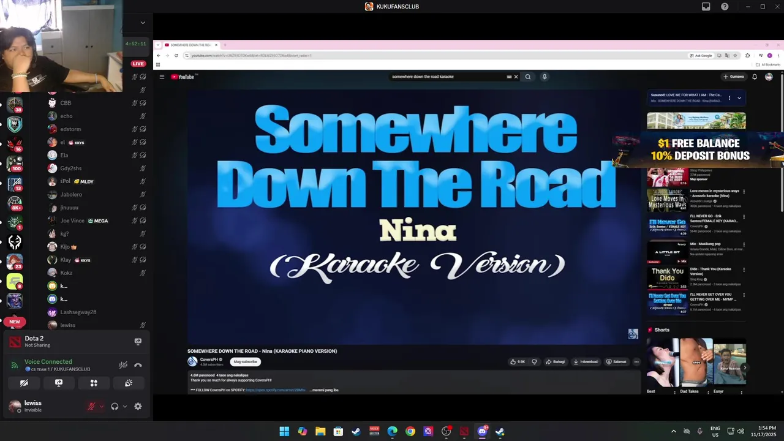Screen dimensions: 784x441
Task: Open Love moves in mysterious ways thumbnail
Action: [x=667, y=200]
